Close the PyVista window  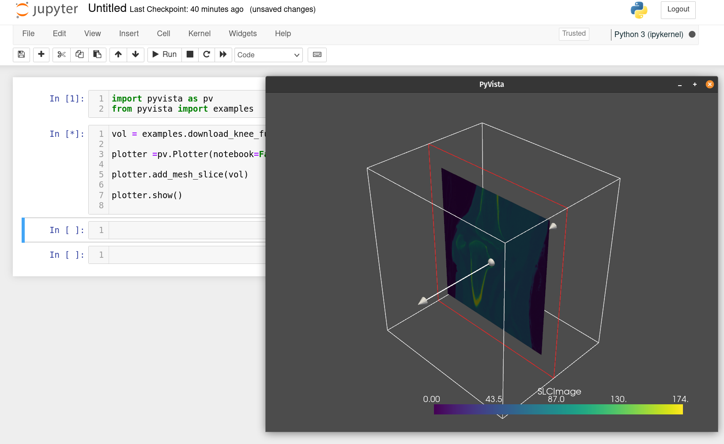coord(710,84)
